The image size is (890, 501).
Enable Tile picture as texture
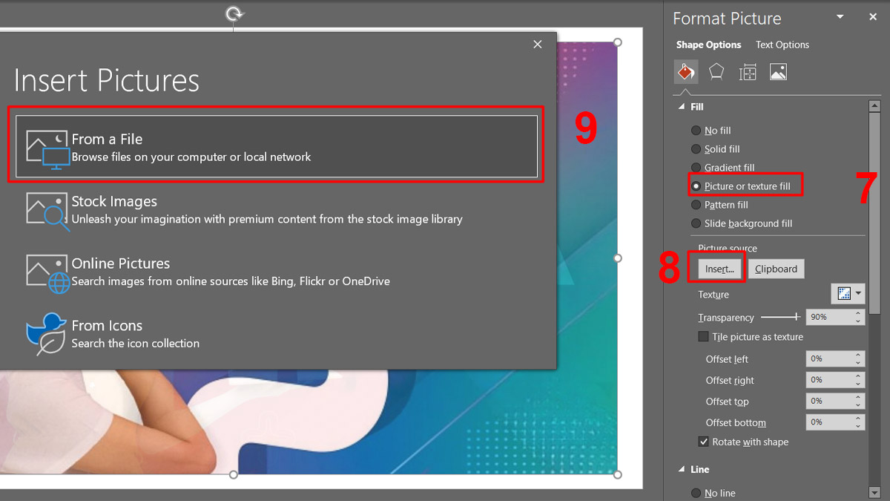click(703, 336)
